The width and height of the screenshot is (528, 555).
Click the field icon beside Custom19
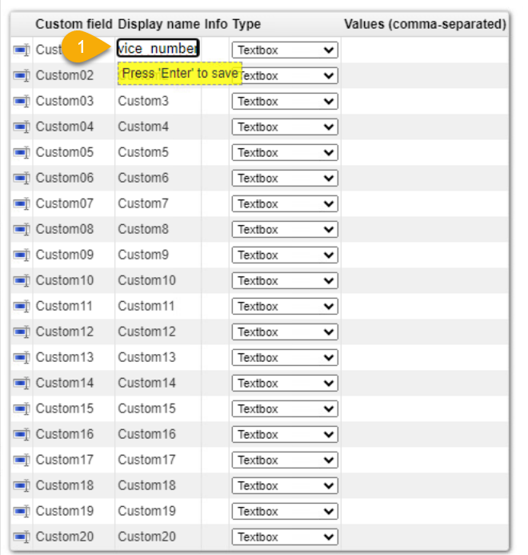22,511
